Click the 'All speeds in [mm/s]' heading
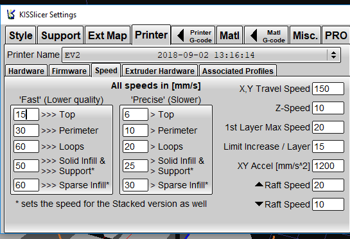350x239 pixels. click(156, 86)
